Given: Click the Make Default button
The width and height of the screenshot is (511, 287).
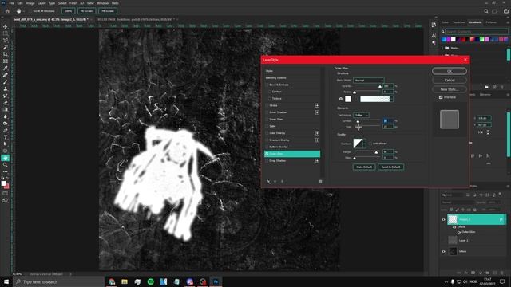Looking at the screenshot, I should (x=364, y=167).
